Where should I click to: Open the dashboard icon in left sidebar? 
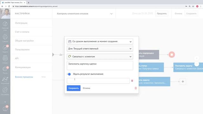[5, 24]
